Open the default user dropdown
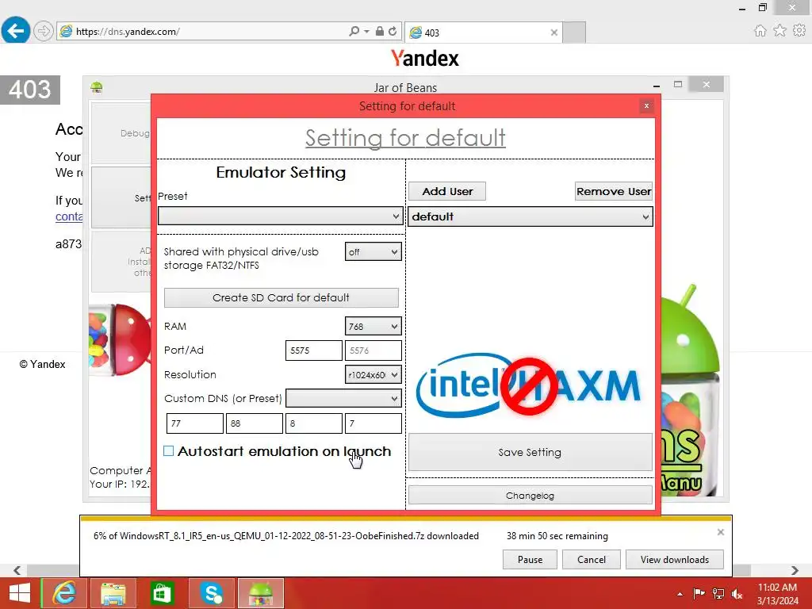The image size is (812, 609). (x=530, y=216)
